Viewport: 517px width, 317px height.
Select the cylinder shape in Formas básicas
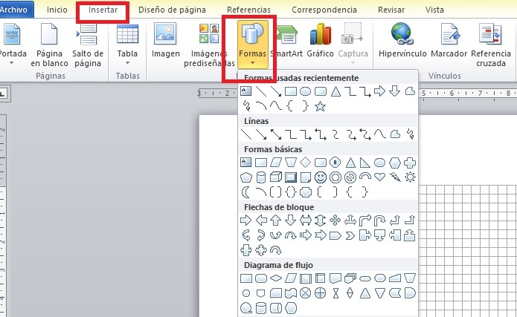pos(261,177)
